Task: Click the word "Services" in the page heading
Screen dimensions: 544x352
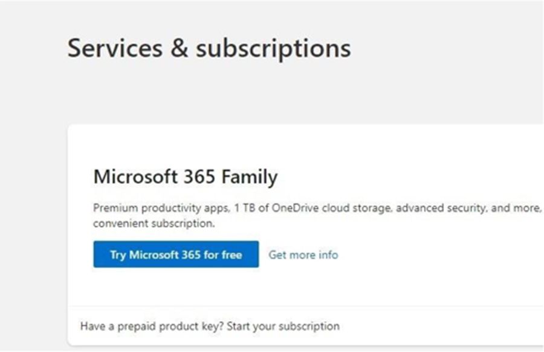Action: pos(115,48)
